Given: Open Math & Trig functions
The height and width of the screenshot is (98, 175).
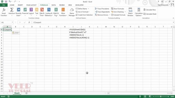Looking at the screenshot, I should (56, 12).
